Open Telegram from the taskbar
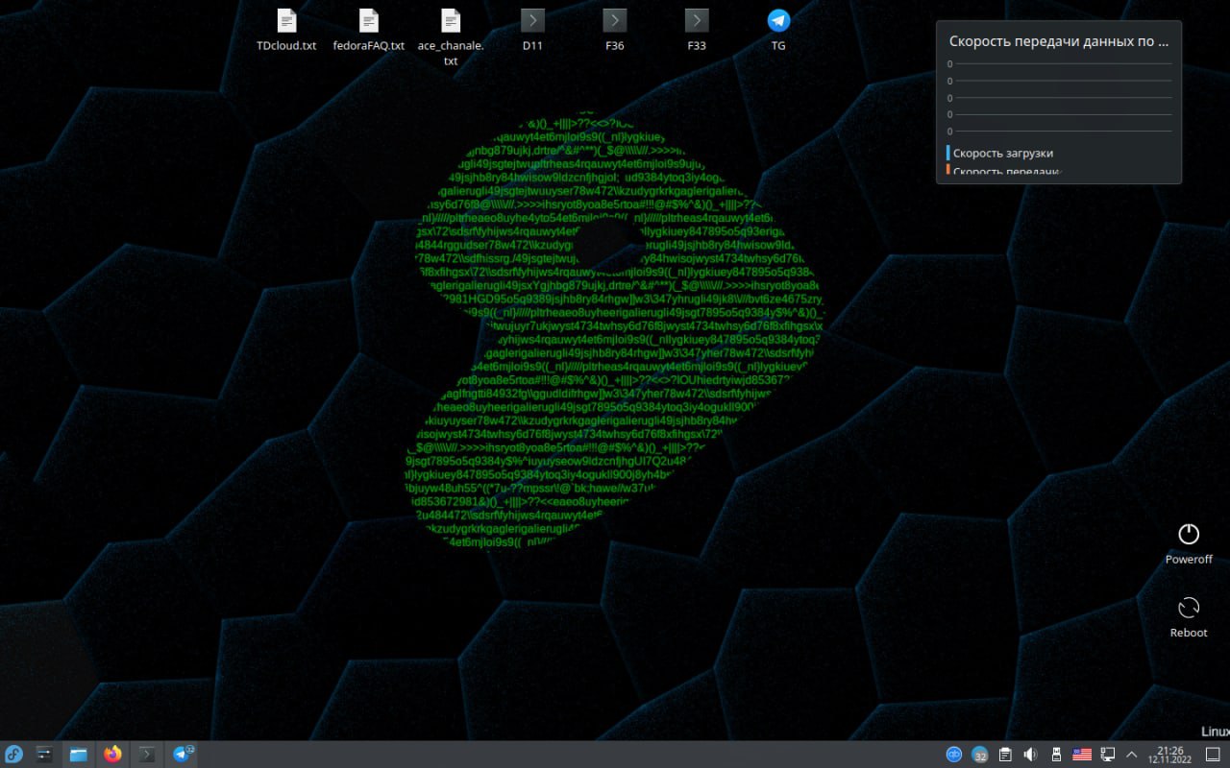Screen dimensions: 1230x768 [182, 755]
